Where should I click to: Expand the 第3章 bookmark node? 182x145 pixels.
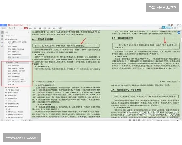[x=6, y=87]
